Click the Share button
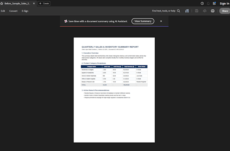The width and height of the screenshot is (230, 151). [225, 11]
